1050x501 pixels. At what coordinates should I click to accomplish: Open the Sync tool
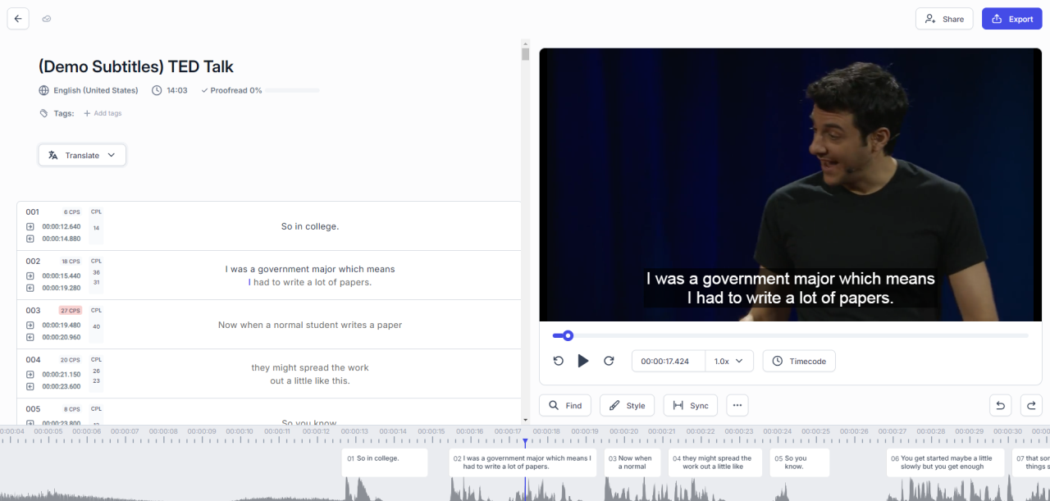coord(691,405)
